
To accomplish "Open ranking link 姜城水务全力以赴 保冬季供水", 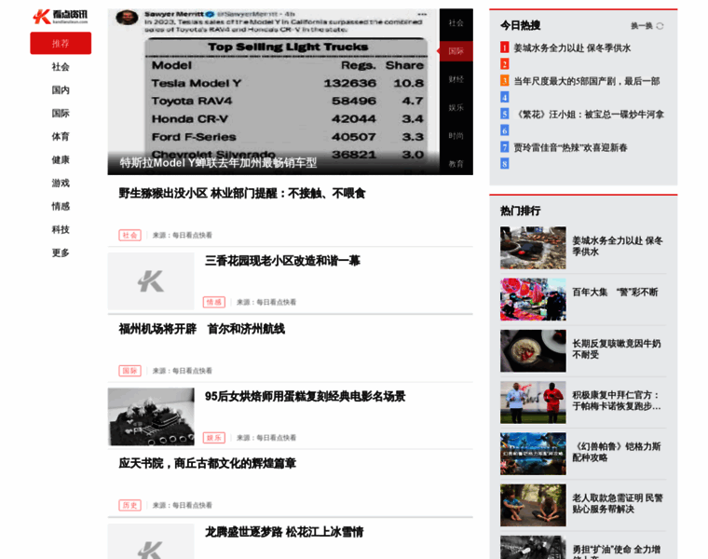I will pyautogui.click(x=618, y=246).
